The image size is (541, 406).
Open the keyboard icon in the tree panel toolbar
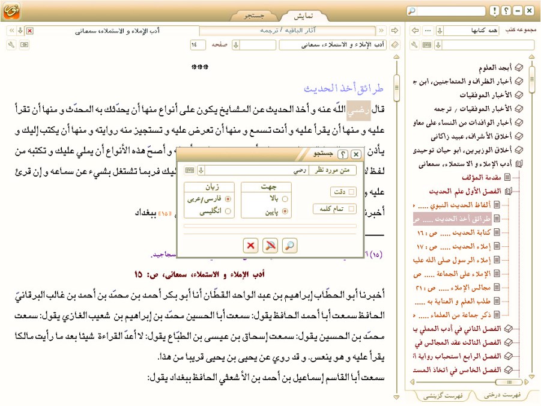[x=427, y=45]
